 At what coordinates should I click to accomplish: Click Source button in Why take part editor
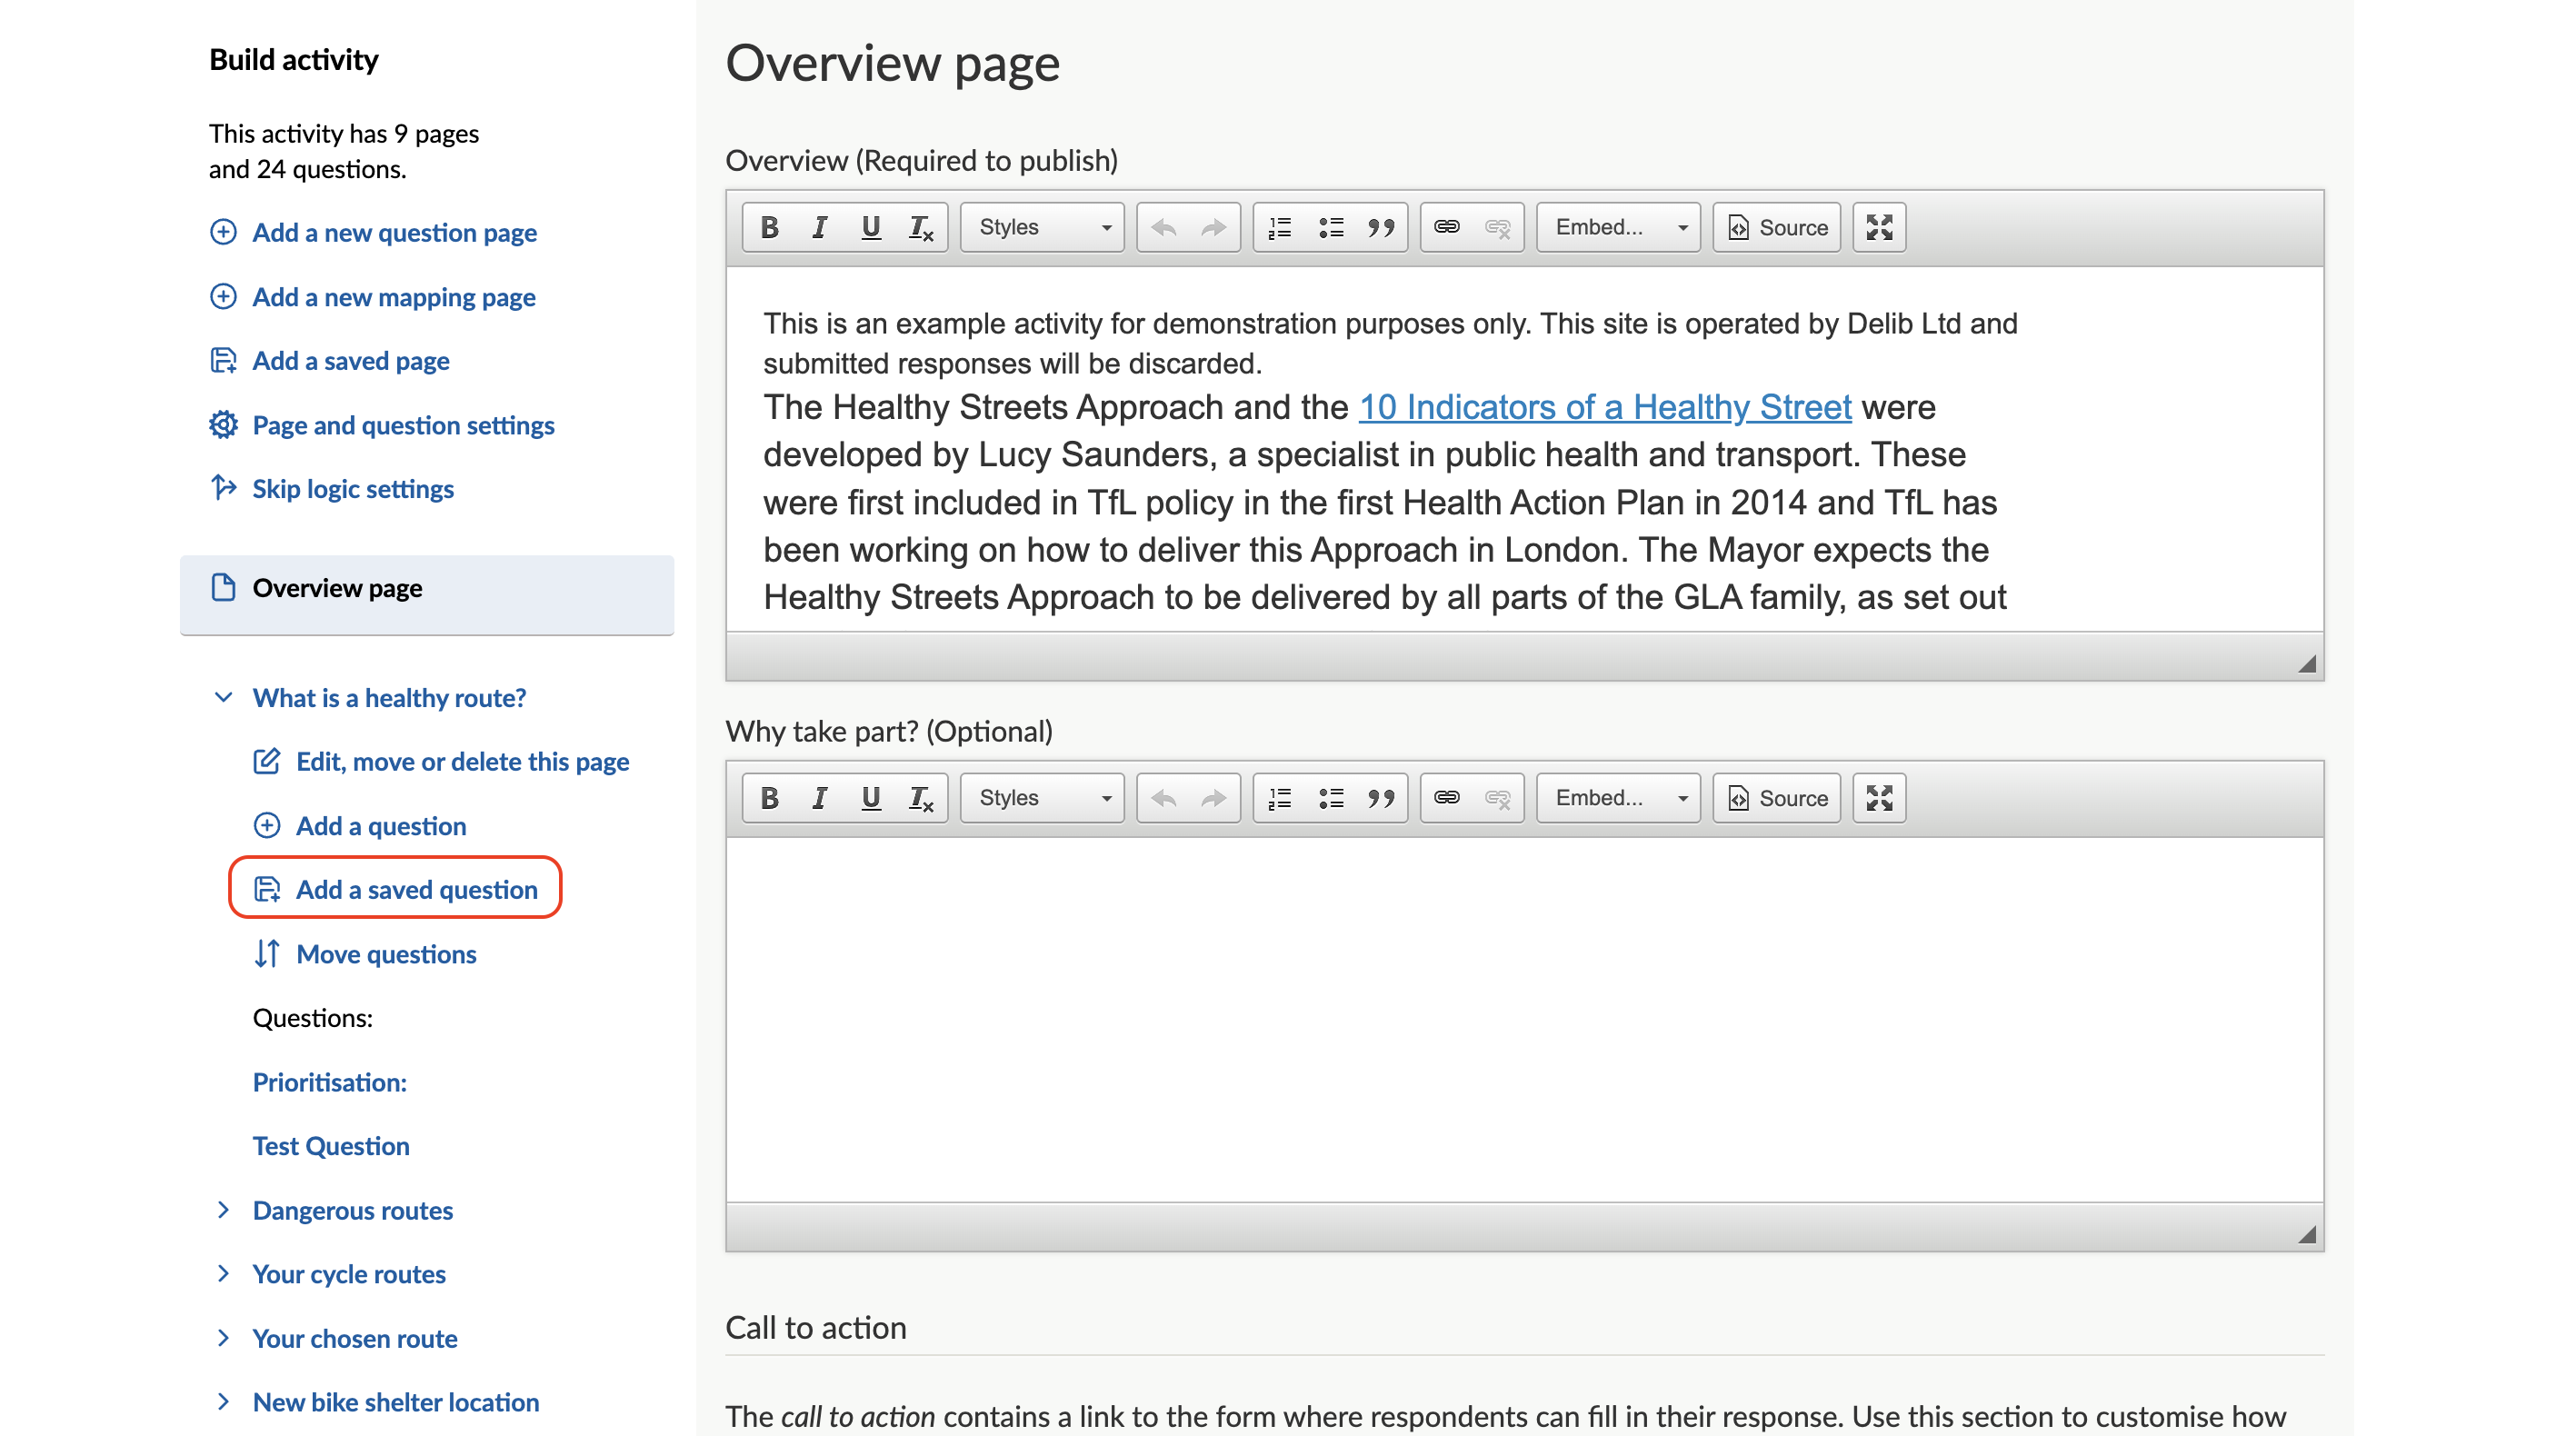coord(1777,798)
